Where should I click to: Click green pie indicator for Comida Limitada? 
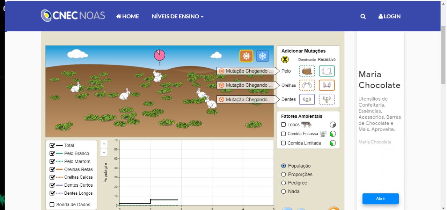333,143
